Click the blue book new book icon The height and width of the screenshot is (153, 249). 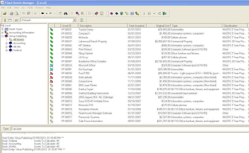(x=117, y=14)
